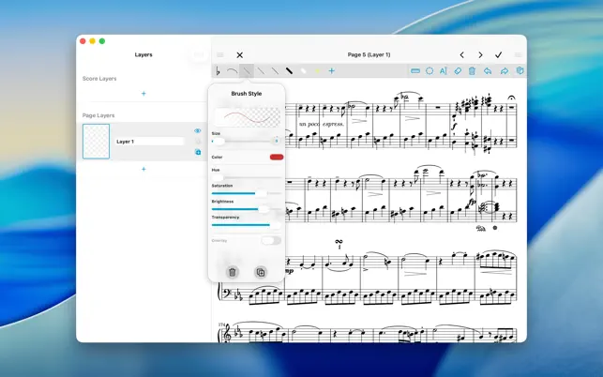Adjust the Hue slider

247,177
